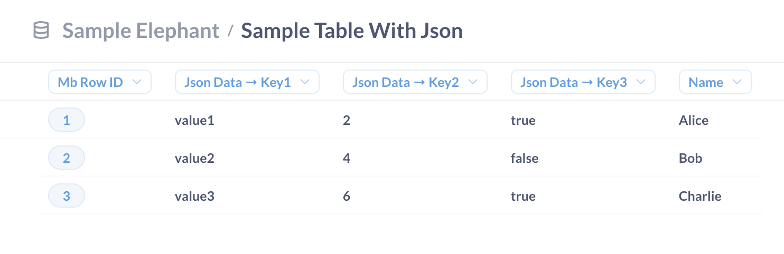Open row ID 2 pill

tap(67, 158)
